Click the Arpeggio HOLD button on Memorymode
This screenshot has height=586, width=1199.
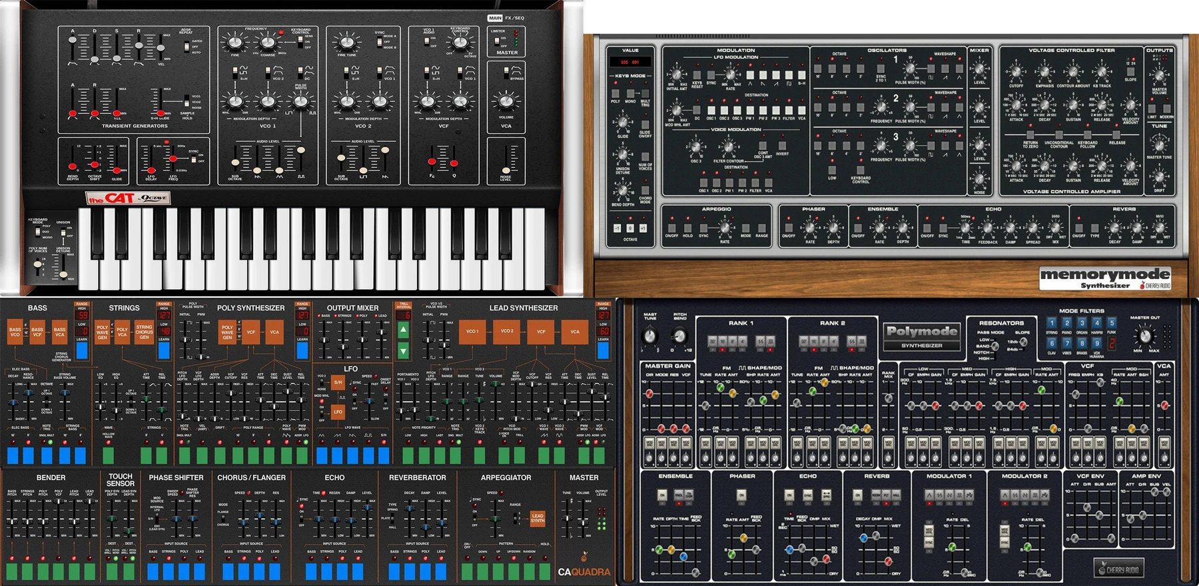[687, 228]
